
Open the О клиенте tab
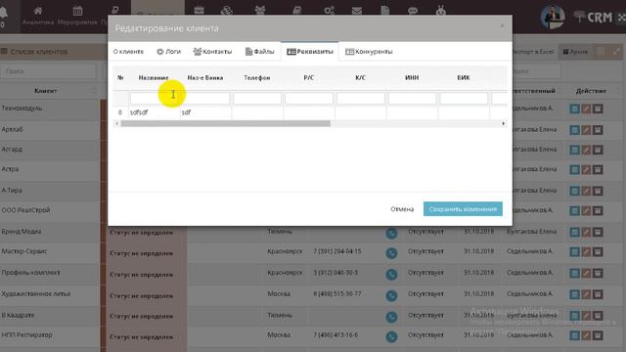point(128,52)
